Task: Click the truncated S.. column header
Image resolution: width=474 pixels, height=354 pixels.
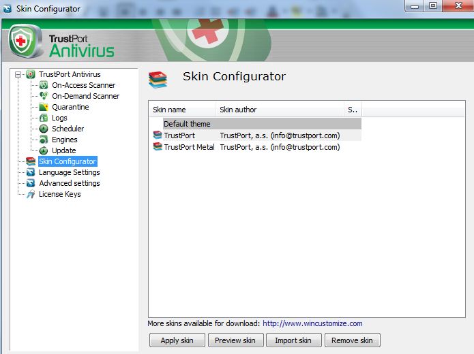Action: tap(353, 110)
